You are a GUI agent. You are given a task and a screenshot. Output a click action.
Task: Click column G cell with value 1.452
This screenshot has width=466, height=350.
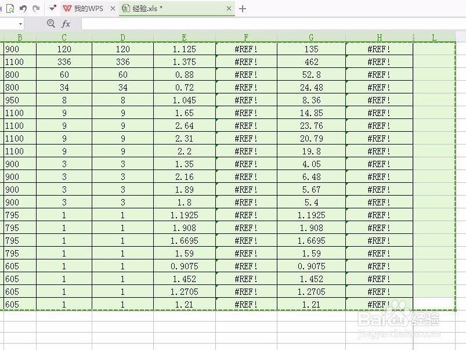[x=311, y=279]
